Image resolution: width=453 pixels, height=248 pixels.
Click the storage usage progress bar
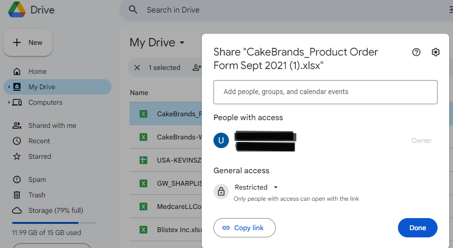(54, 223)
